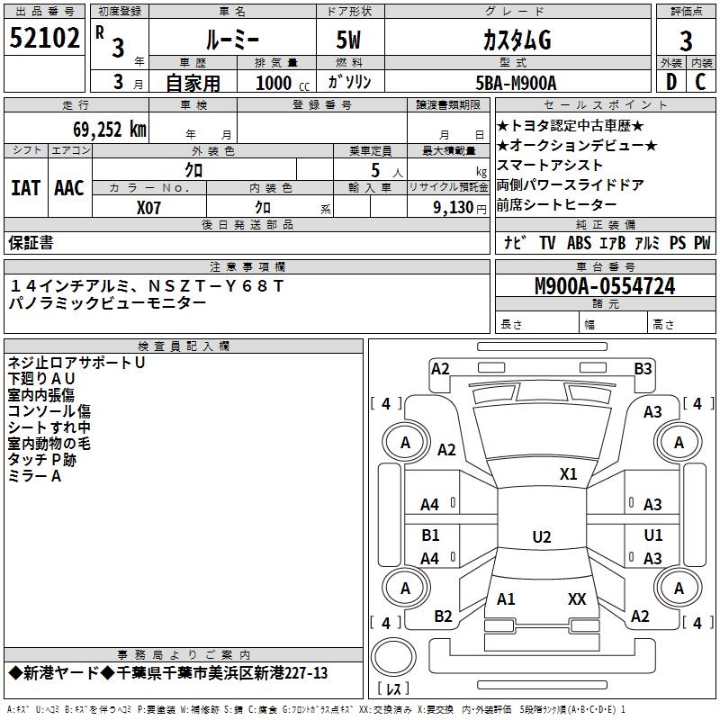Select the 事務局よりご案内 header
720x720 pixels.
184,654
